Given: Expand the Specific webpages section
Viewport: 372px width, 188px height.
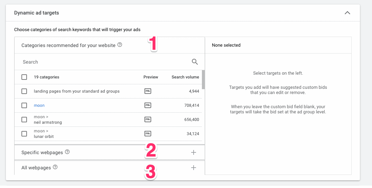Looking at the screenshot, I should [194, 152].
